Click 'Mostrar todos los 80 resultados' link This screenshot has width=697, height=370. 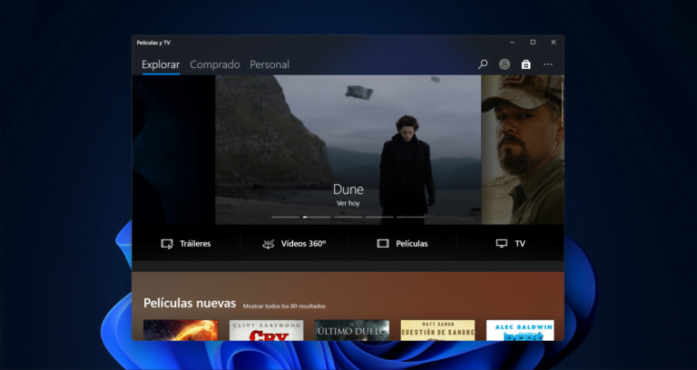(x=284, y=306)
